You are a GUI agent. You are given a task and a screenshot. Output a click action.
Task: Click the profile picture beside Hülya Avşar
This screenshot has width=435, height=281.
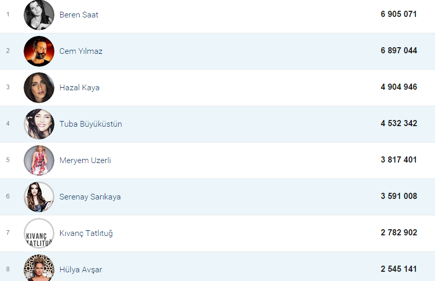click(39, 268)
